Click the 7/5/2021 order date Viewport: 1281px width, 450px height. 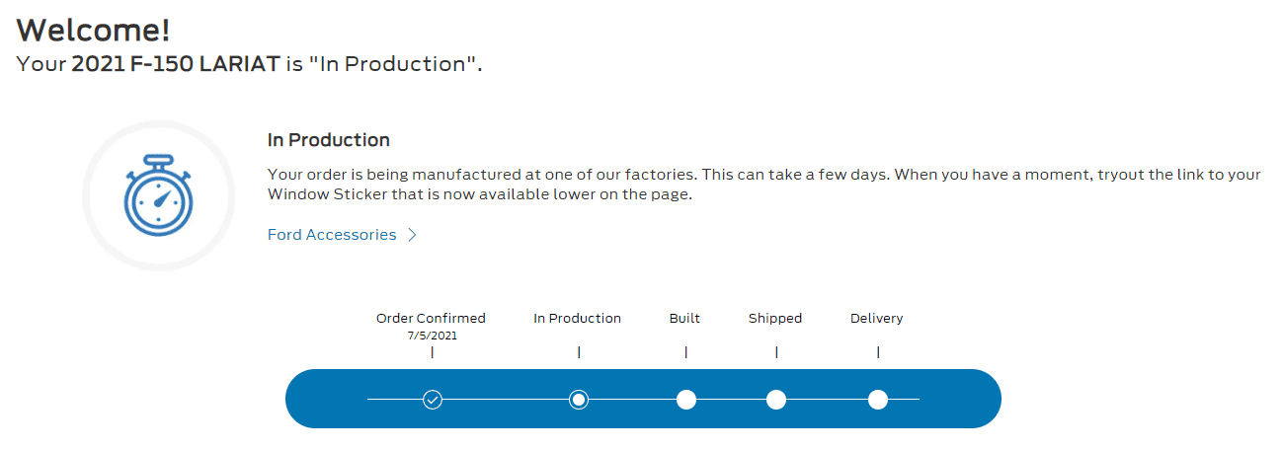432,336
